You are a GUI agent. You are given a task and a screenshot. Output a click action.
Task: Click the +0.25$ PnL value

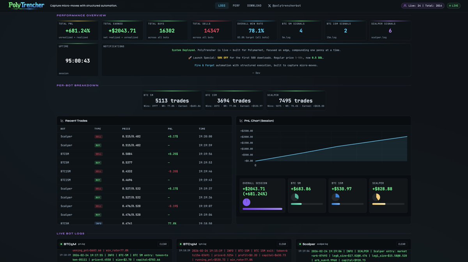pyautogui.click(x=172, y=154)
